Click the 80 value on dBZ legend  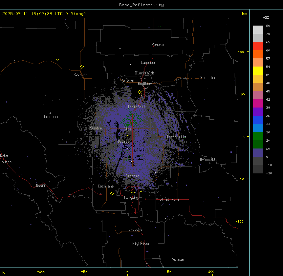click(268, 26)
